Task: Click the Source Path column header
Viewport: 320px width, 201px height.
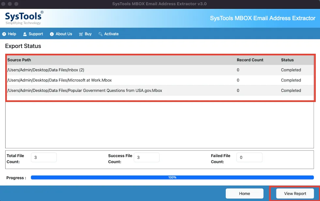Action: (19, 60)
